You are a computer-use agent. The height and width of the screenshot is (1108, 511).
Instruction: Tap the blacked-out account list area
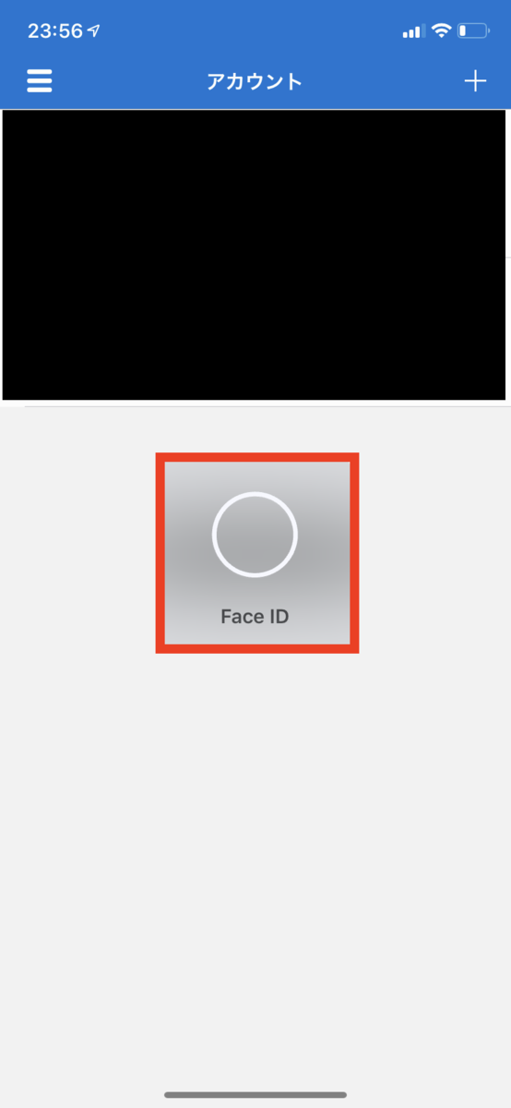click(x=254, y=255)
